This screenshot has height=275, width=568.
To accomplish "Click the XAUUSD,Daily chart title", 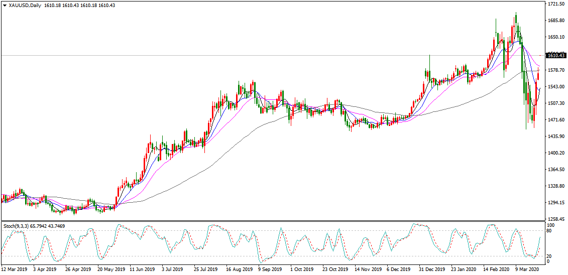I will [x=25, y=6].
